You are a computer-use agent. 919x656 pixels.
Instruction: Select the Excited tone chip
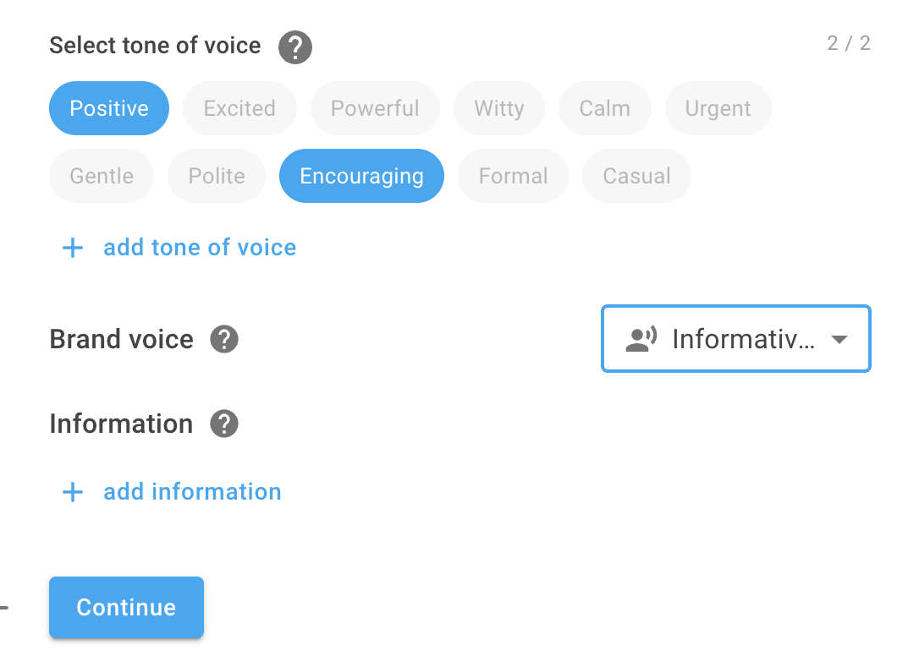pos(239,108)
